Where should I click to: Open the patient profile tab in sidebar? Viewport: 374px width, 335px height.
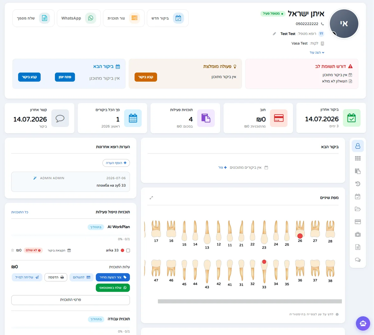(358, 146)
